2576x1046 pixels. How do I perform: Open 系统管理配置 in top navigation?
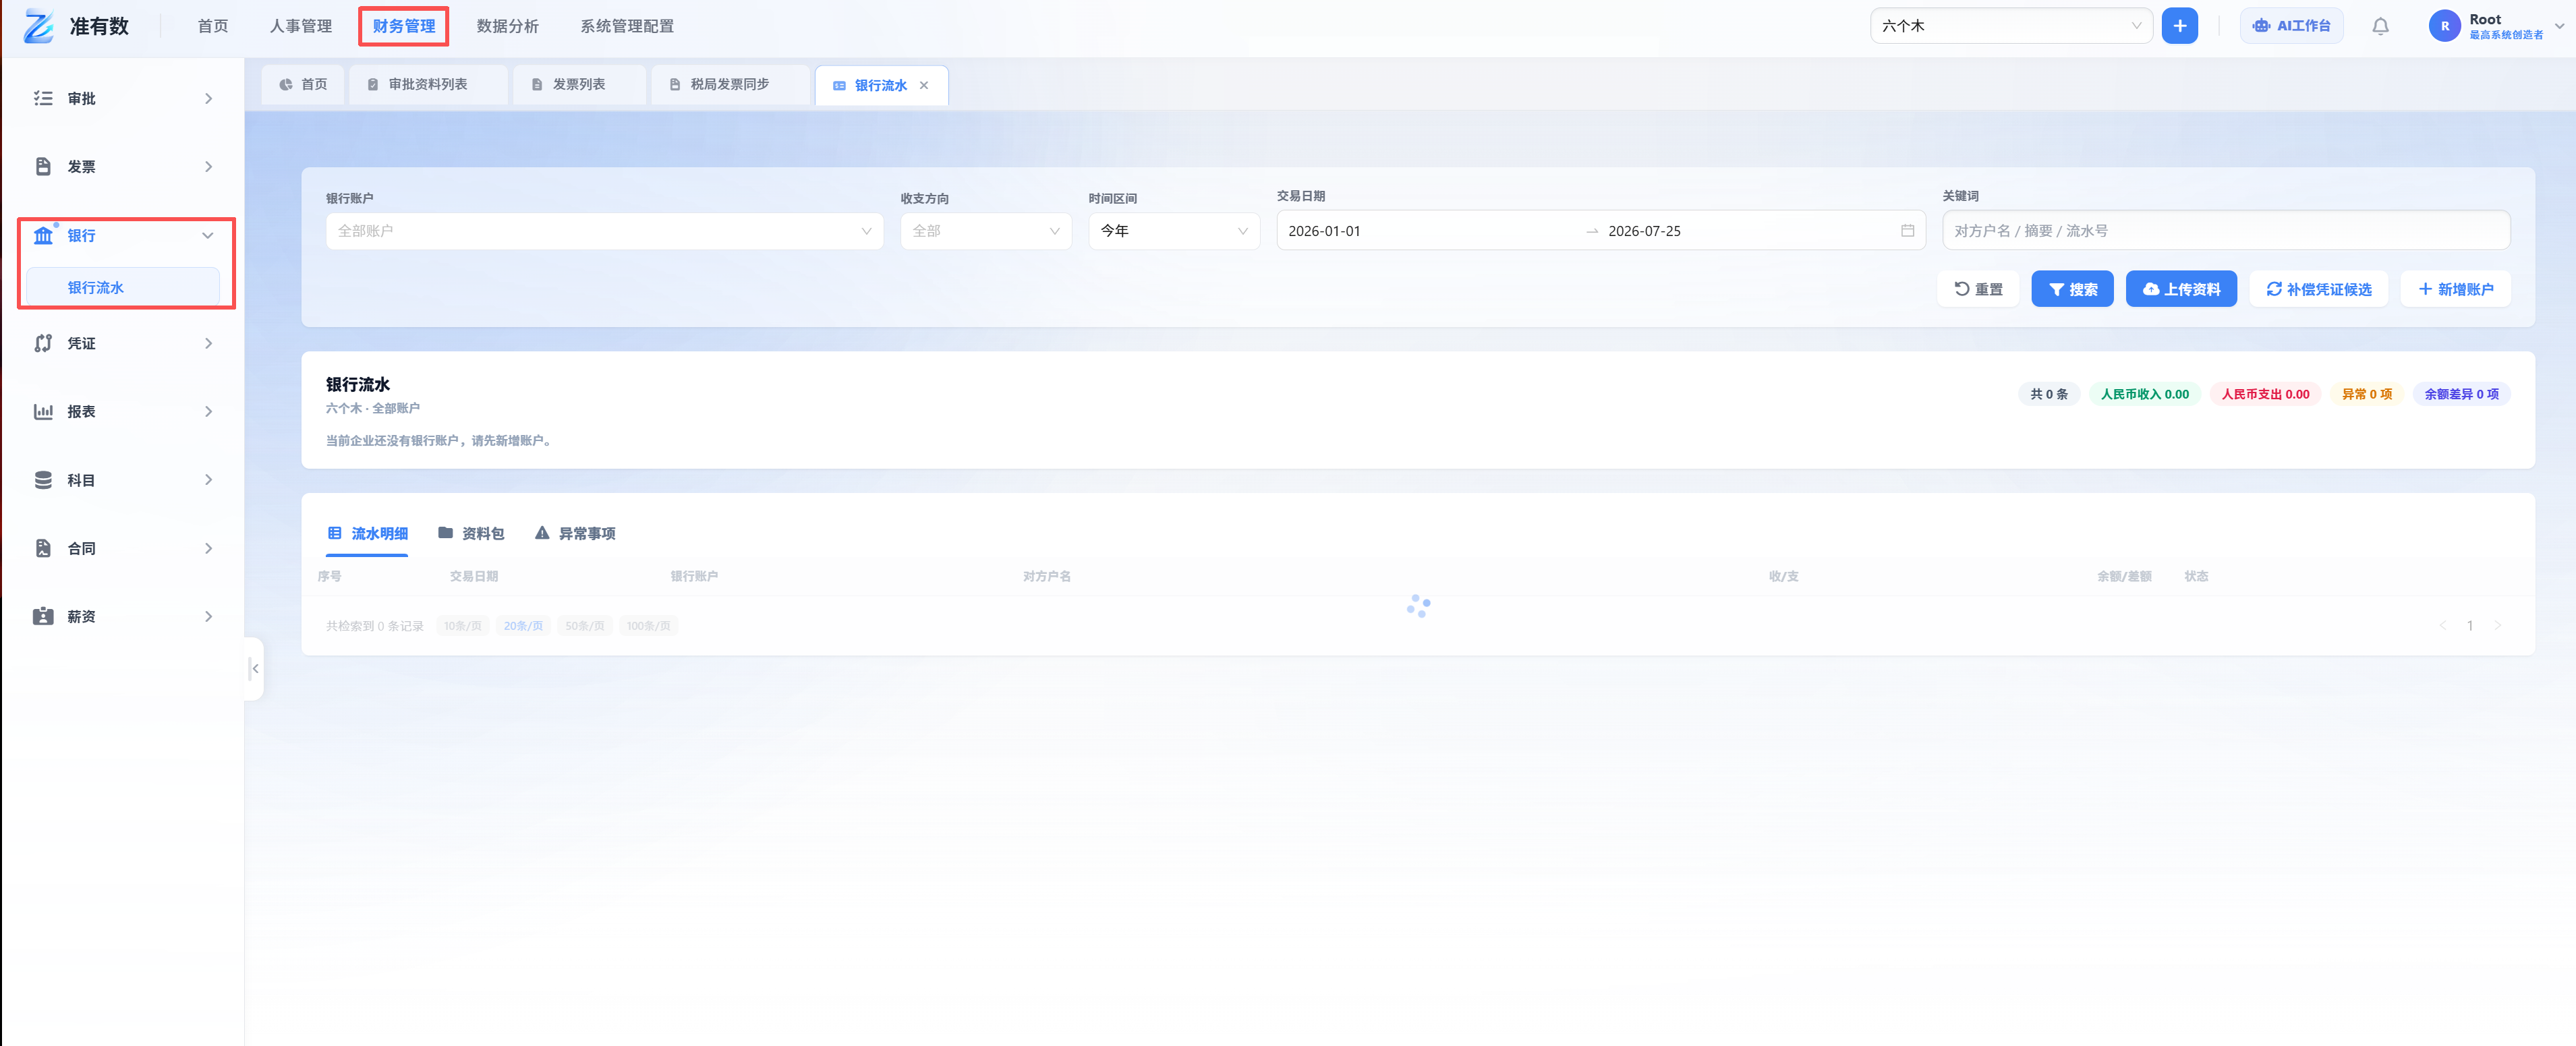[x=626, y=26]
